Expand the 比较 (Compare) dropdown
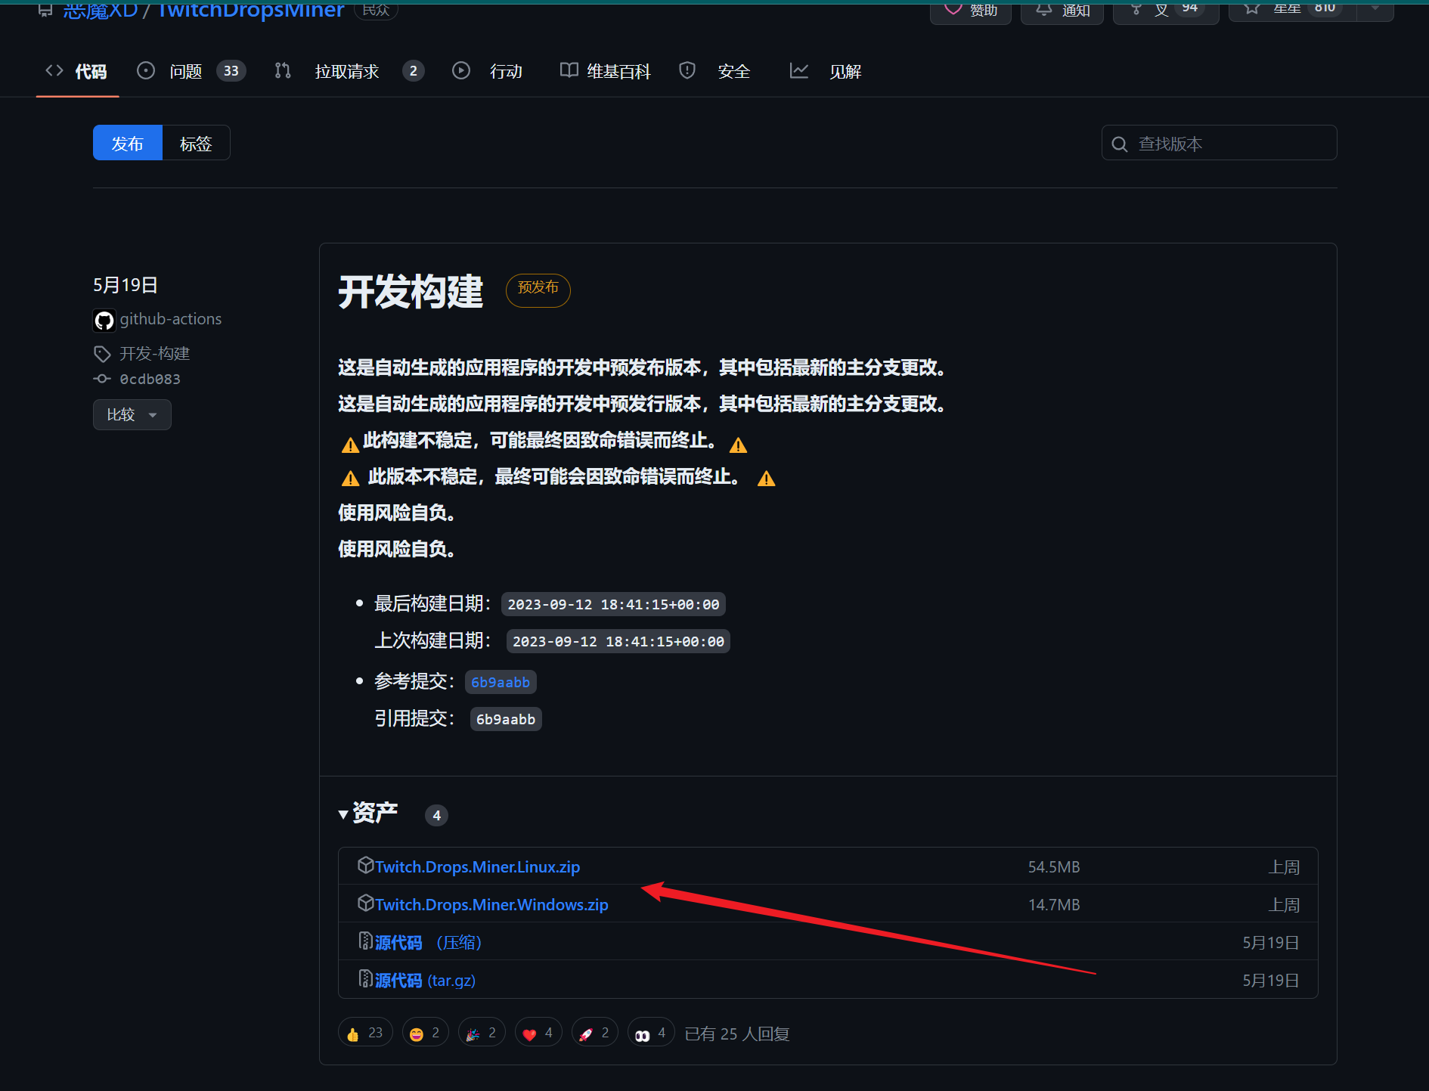Viewport: 1429px width, 1091px height. pyautogui.click(x=132, y=414)
